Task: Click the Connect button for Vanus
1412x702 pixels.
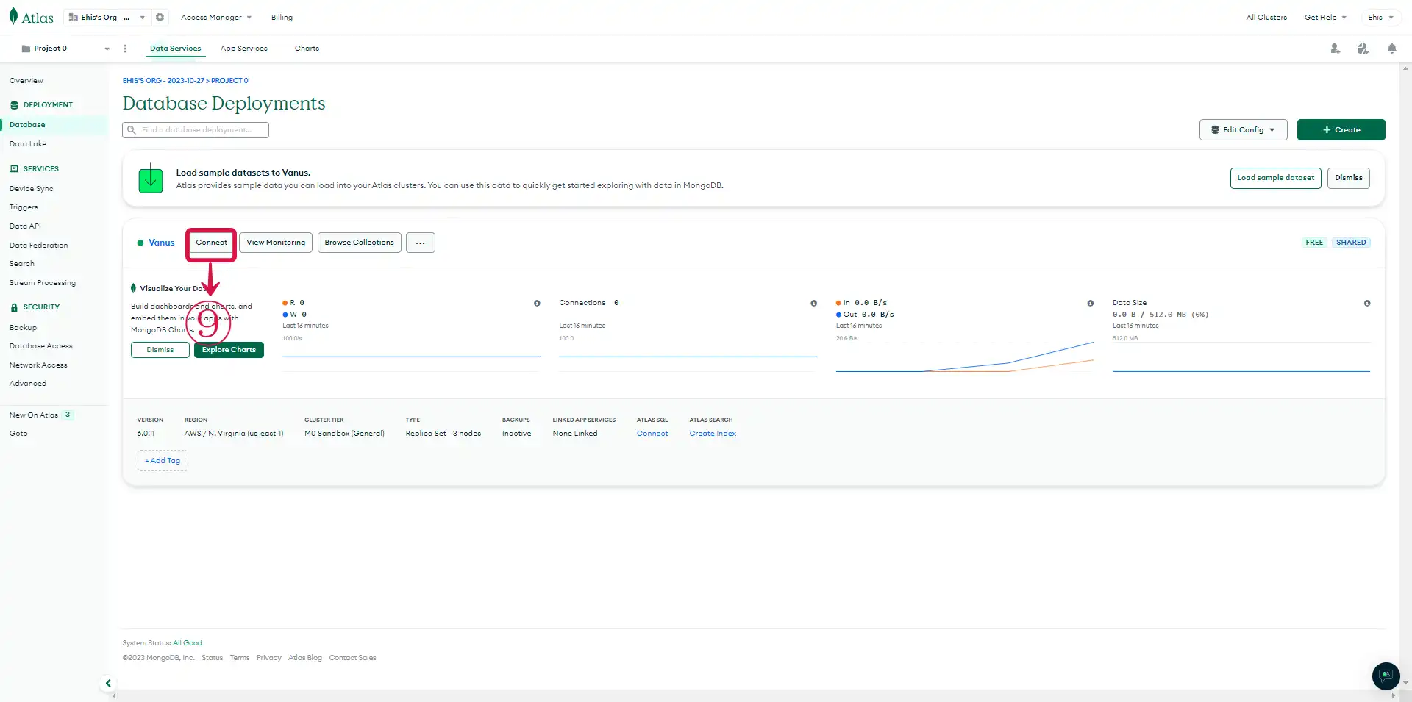Action: coord(211,243)
